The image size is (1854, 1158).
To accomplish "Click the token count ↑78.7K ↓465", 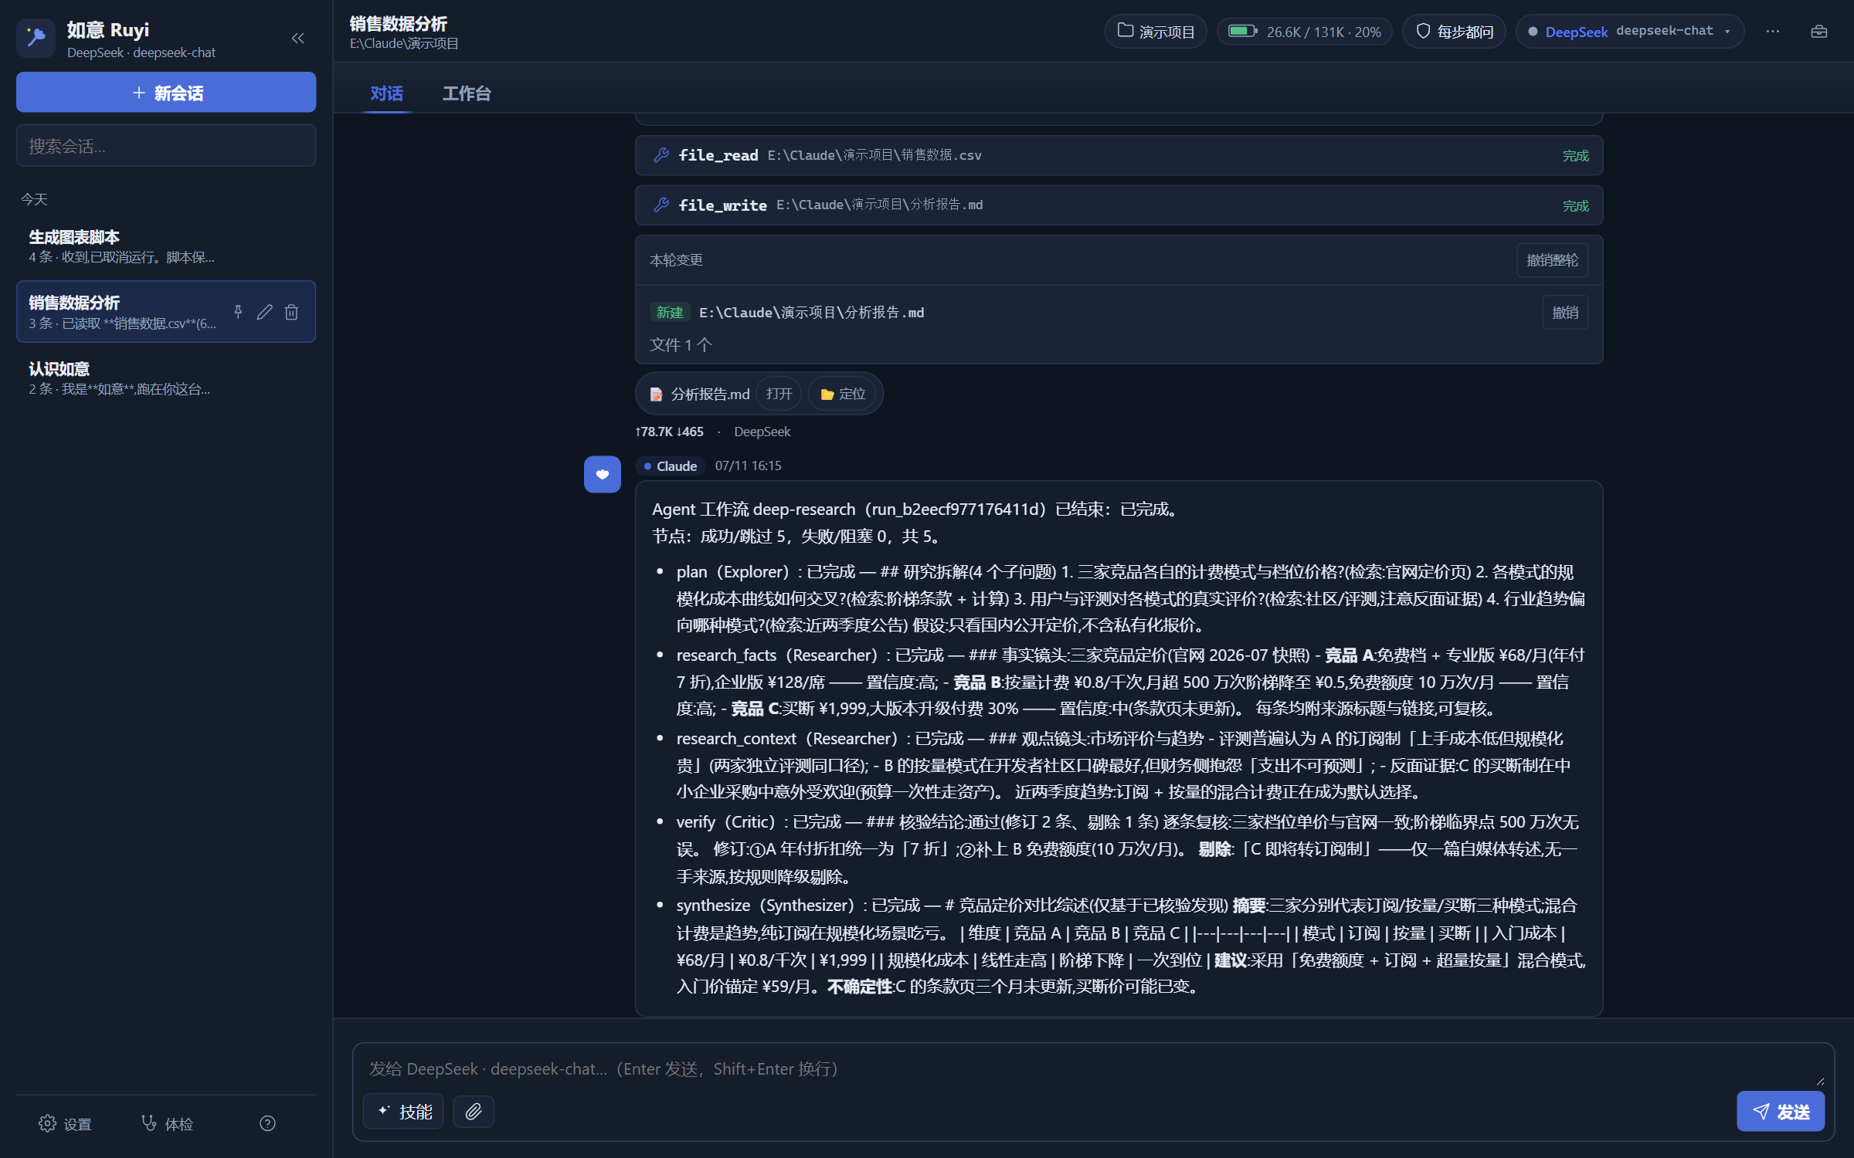I will coord(669,432).
